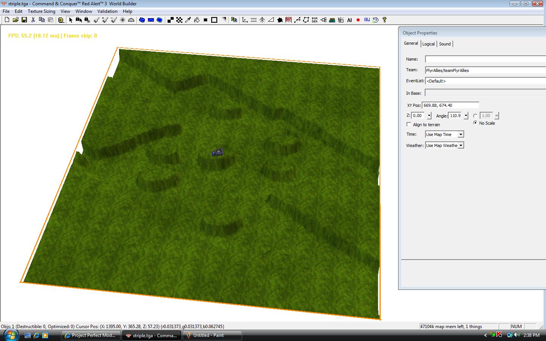The width and height of the screenshot is (546, 341).
Task: Click the xtriple.tga taskbar button
Action: 152,335
